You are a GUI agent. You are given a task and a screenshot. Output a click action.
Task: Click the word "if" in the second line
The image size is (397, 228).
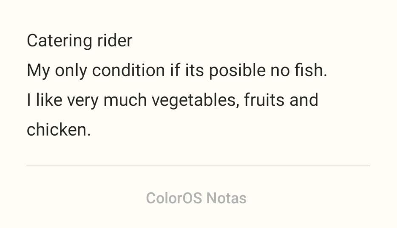coord(175,70)
